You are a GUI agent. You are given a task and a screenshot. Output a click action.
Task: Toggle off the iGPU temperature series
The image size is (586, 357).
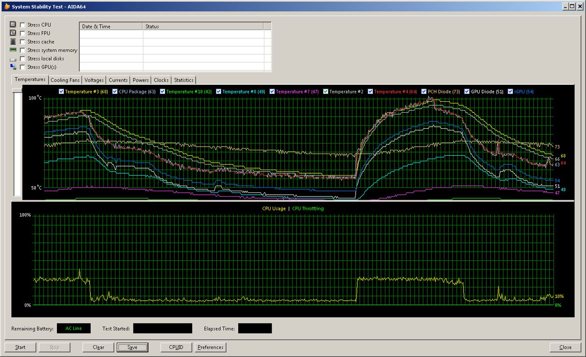[509, 92]
